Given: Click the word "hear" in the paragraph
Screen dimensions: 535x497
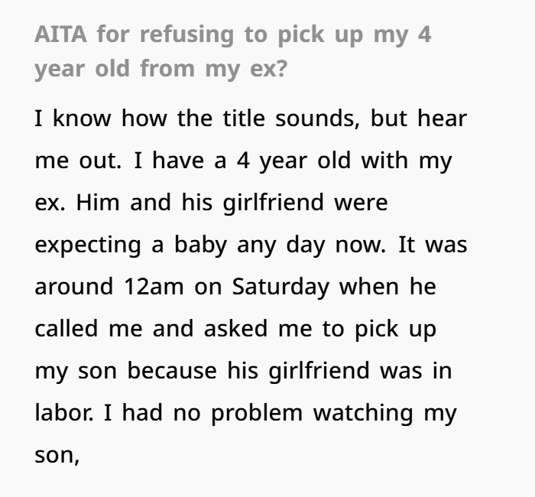Looking at the screenshot, I should [x=442, y=120].
